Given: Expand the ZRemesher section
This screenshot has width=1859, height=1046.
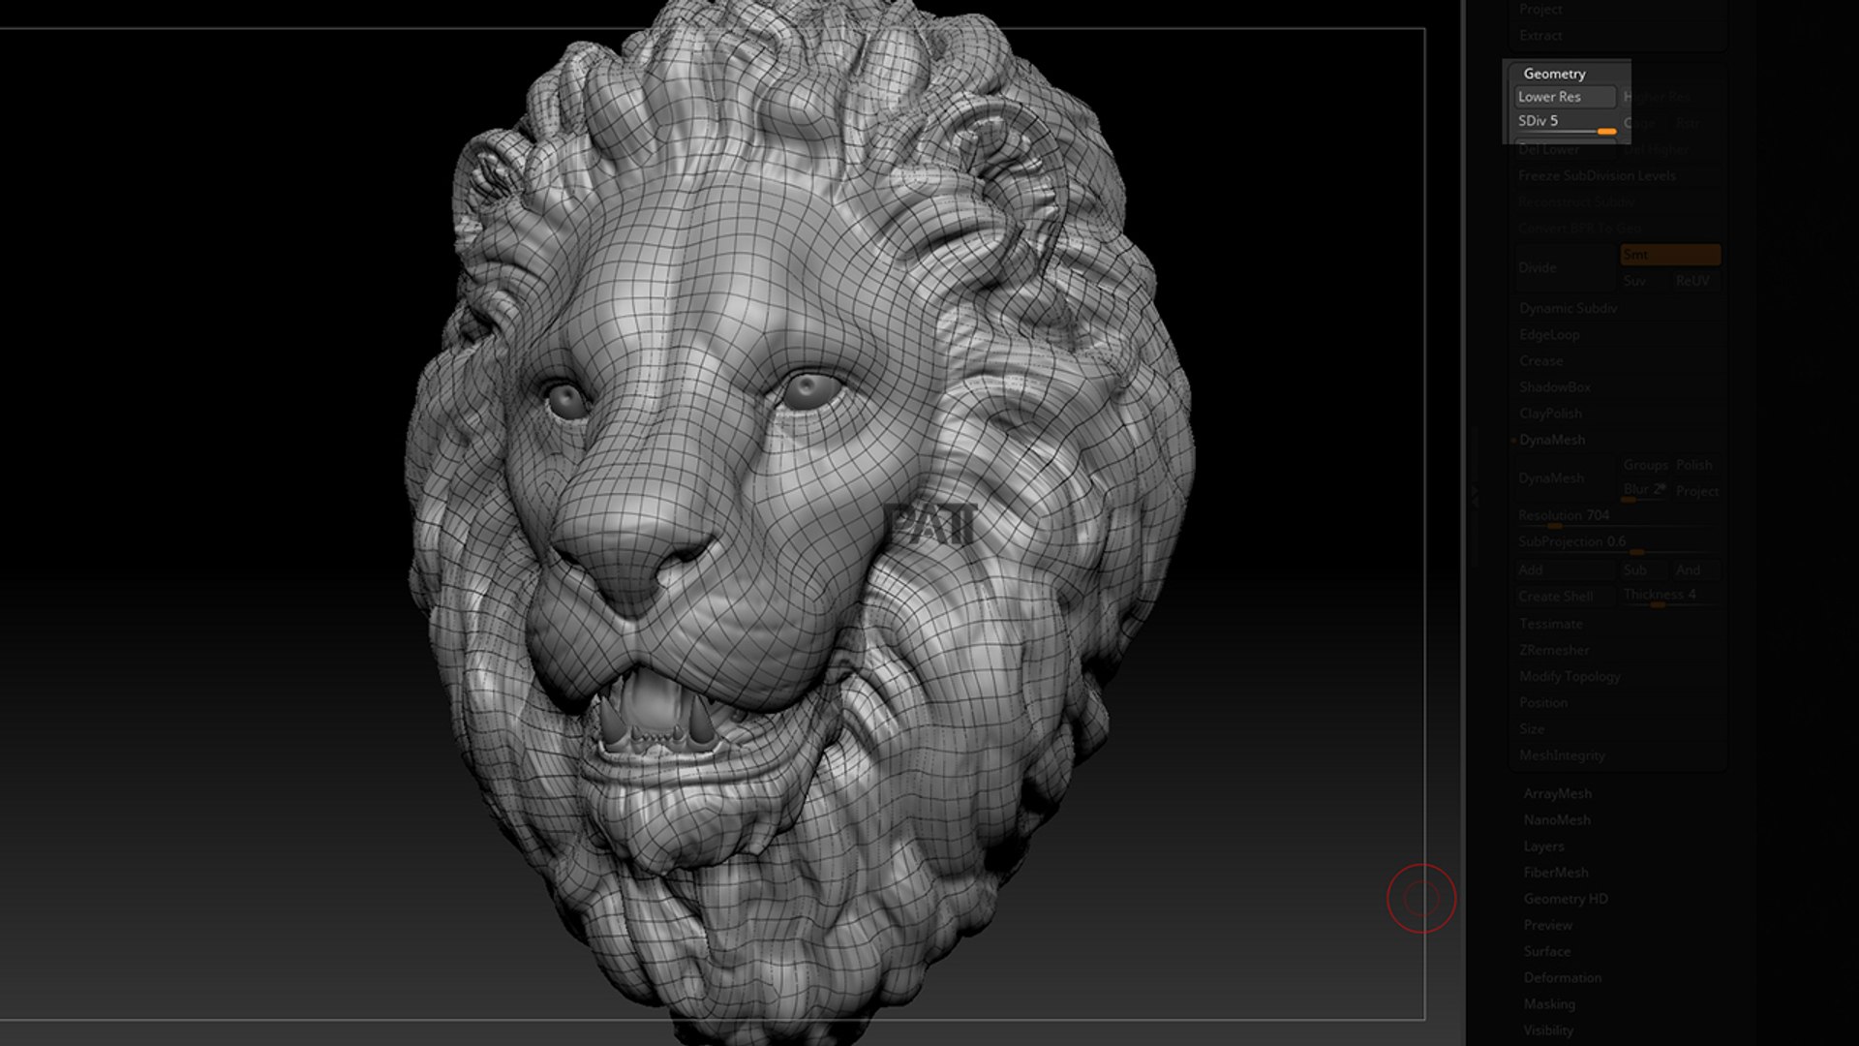Looking at the screenshot, I should (1554, 650).
